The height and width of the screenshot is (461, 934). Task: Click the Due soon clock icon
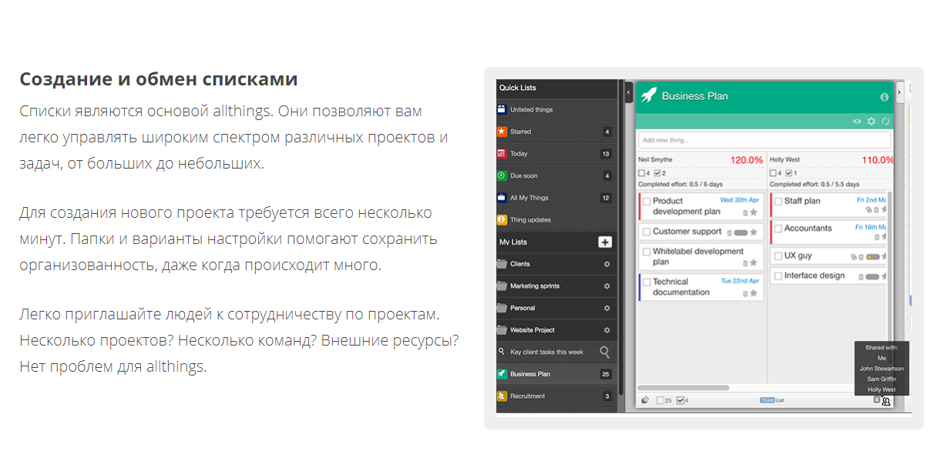point(500,175)
